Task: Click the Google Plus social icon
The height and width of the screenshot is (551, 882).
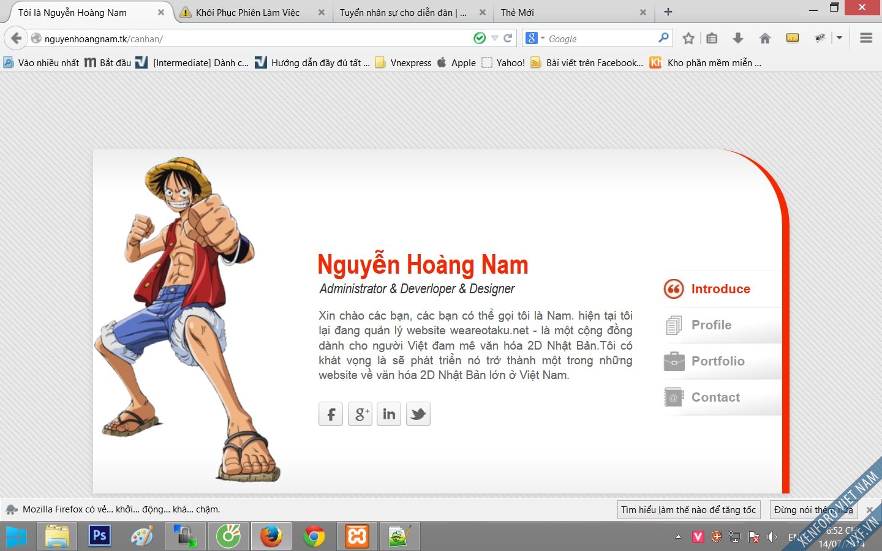Action: (360, 414)
